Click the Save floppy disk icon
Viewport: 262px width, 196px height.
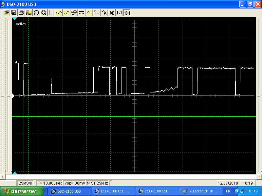tap(14, 13)
